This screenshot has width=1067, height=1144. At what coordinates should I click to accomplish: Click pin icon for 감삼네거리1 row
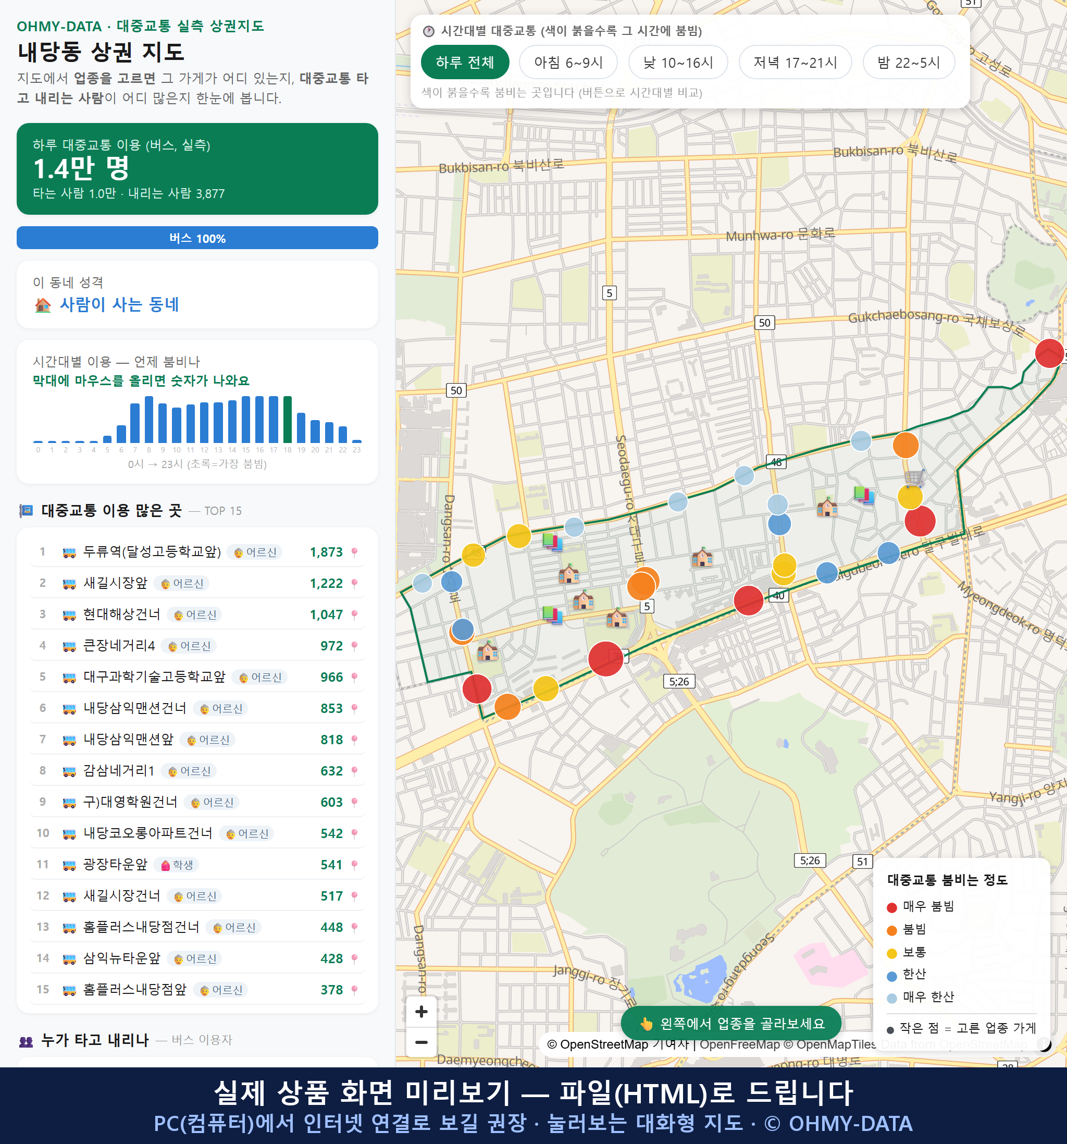354,770
